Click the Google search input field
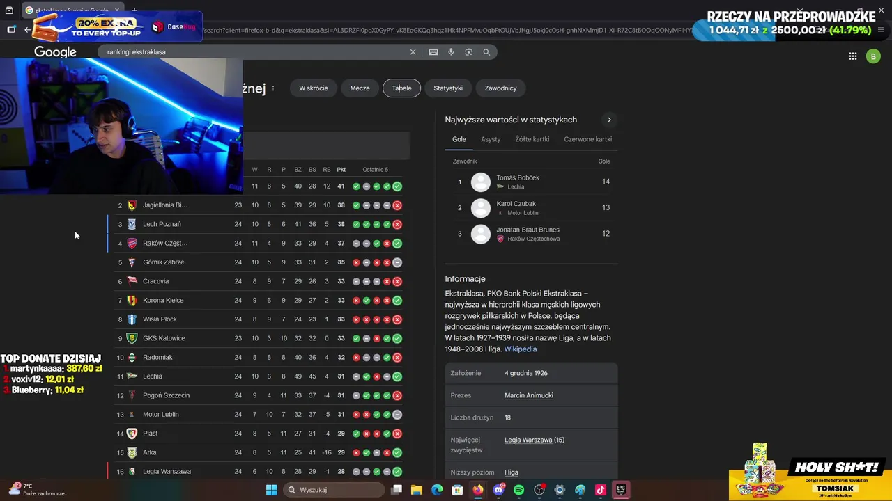 tap(254, 52)
